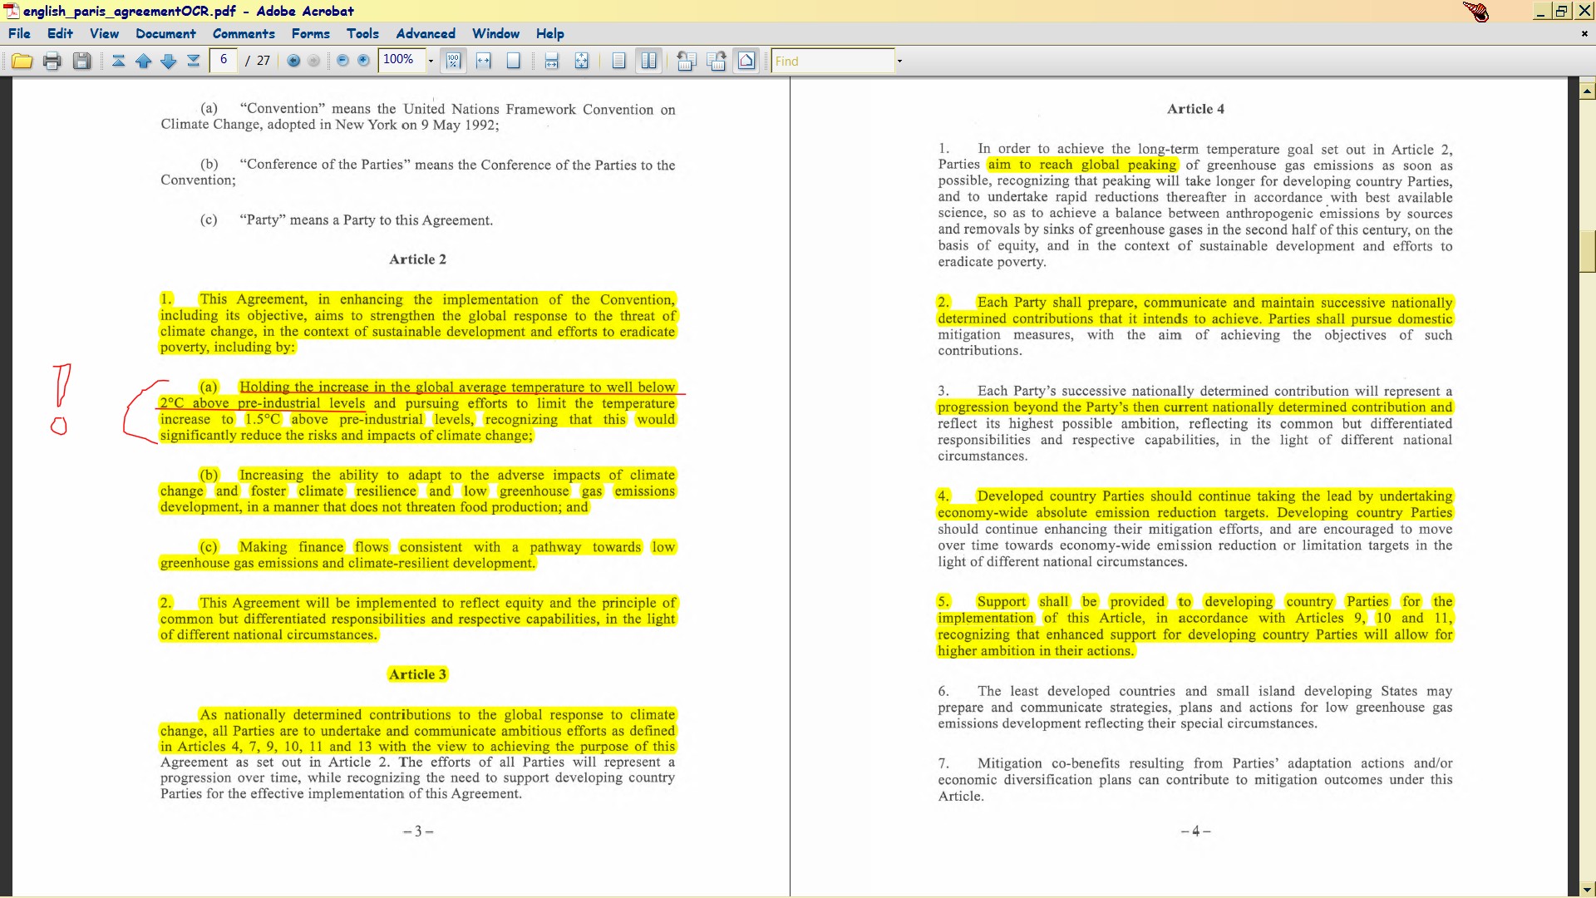Viewport: 1596px width, 898px height.
Task: Save the PDF using the floppy disk icon
Action: click(81, 61)
